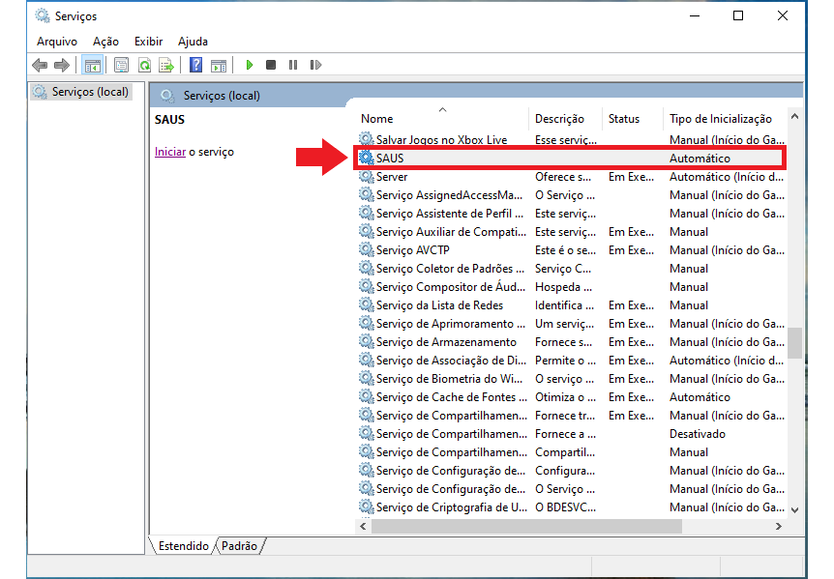Image resolution: width=834 pixels, height=579 pixels.
Task: Open the Arquivo menu
Action: tap(56, 42)
